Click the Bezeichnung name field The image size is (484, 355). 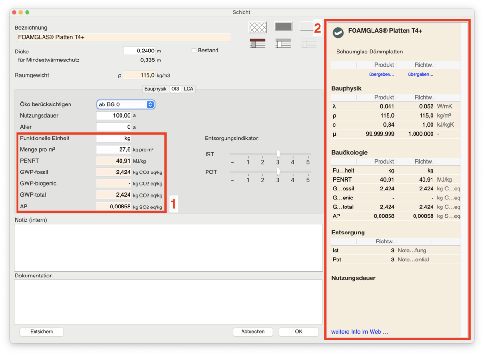point(124,37)
